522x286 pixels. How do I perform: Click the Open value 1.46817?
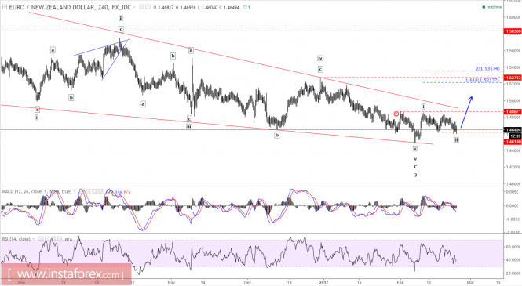pyautogui.click(x=166, y=7)
